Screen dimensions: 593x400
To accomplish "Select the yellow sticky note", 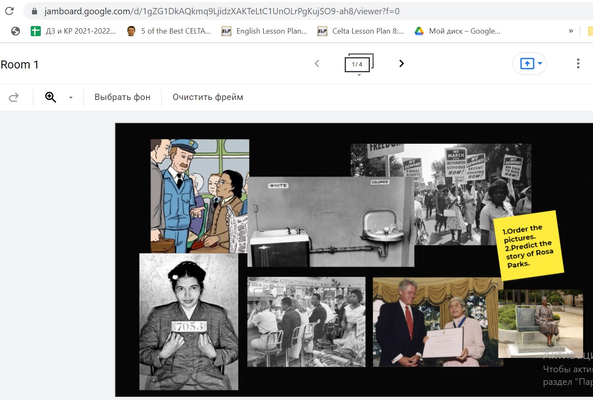I will click(x=529, y=246).
